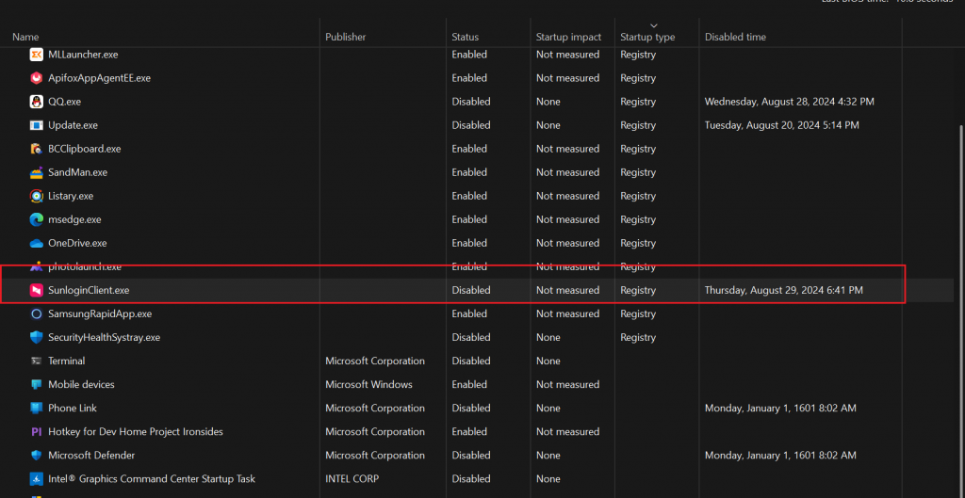This screenshot has width=965, height=498.
Task: Select the Microsoft Defender entry
Action: [x=91, y=456]
